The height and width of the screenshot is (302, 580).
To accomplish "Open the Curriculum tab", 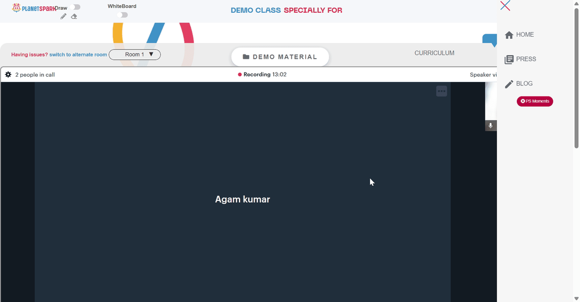I will (x=434, y=53).
